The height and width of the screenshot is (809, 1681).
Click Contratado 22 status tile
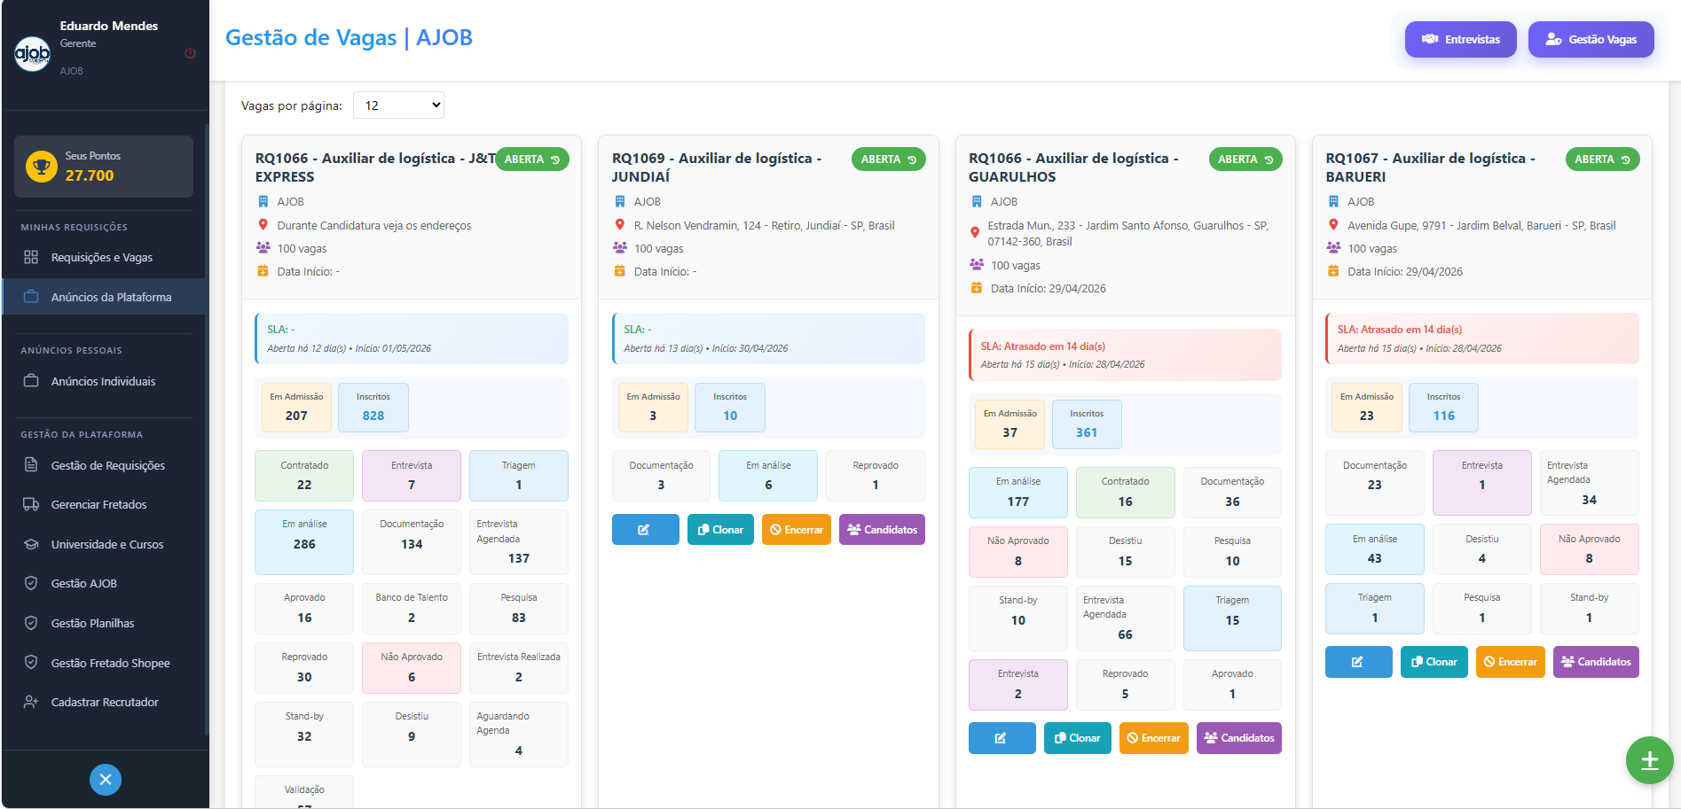[304, 476]
